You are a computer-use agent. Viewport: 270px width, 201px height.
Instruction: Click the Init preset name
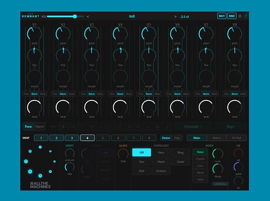[132, 16]
